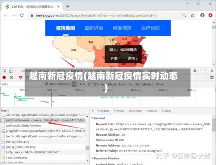Open the Timing tab
This screenshot has height=165, width=216.
click(166, 111)
